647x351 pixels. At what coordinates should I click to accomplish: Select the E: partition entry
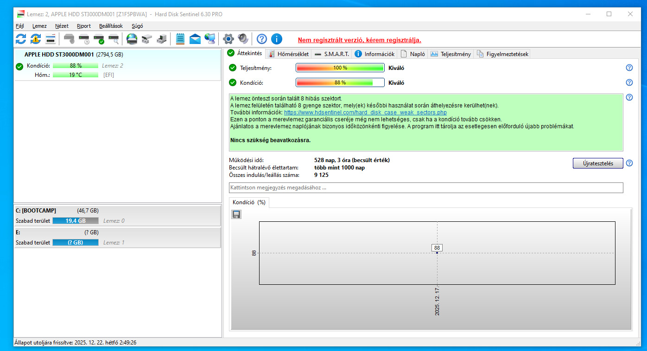tap(118, 238)
